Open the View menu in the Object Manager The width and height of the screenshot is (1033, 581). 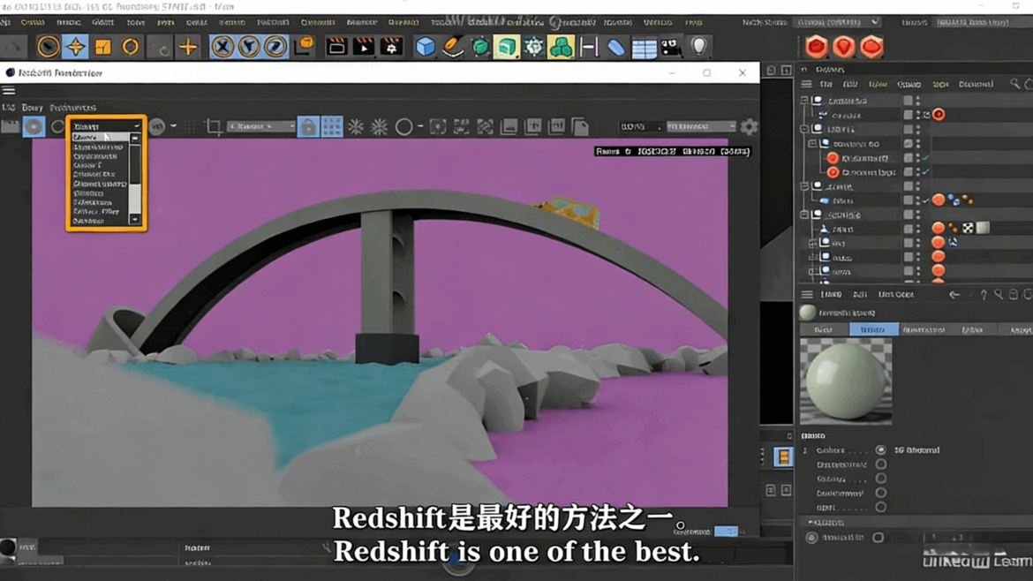879,84
